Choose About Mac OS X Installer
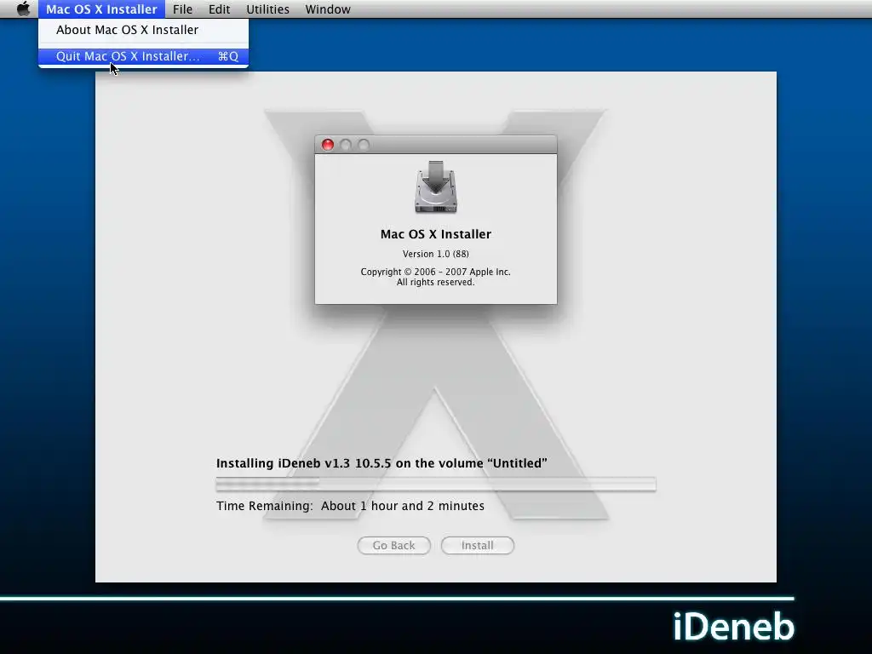This screenshot has height=654, width=872. pos(143,30)
